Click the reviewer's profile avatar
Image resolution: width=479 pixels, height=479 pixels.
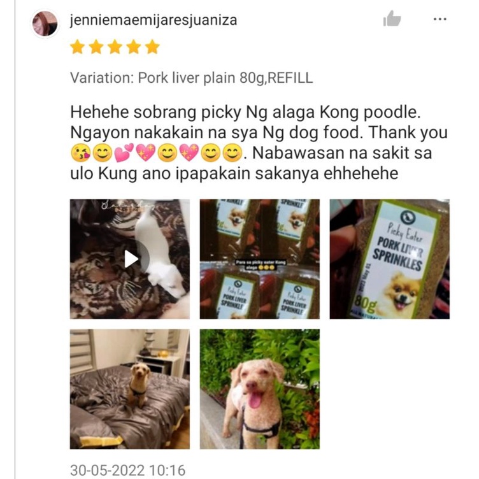coord(45,24)
